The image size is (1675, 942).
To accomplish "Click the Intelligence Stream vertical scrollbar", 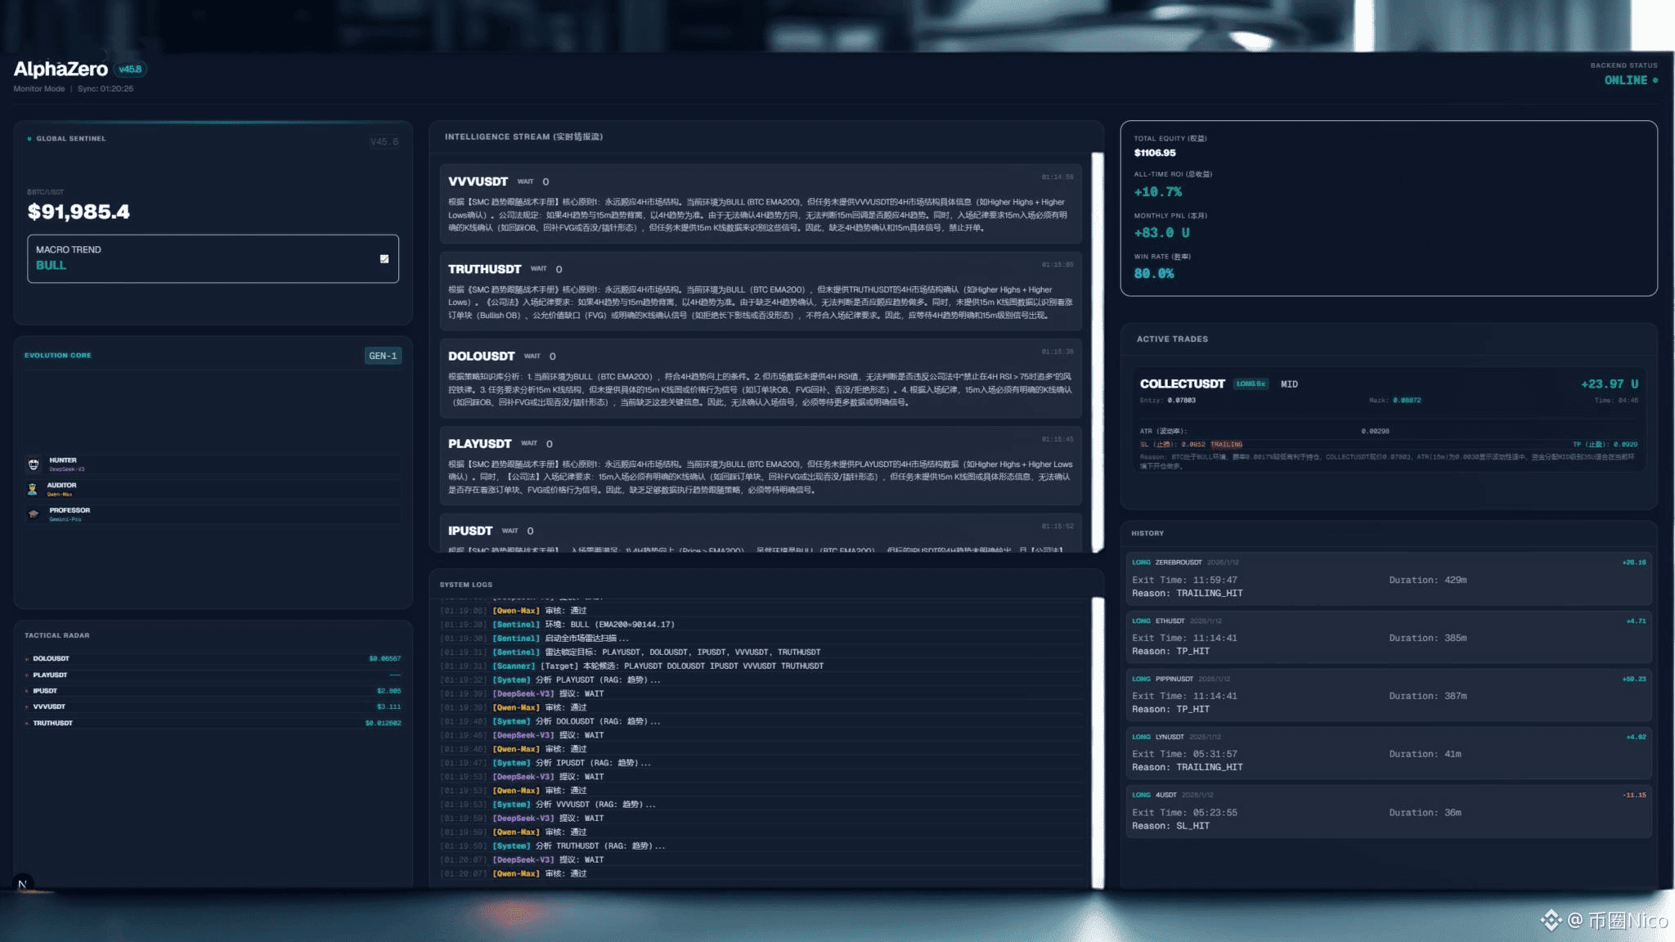I will pyautogui.click(x=1098, y=352).
